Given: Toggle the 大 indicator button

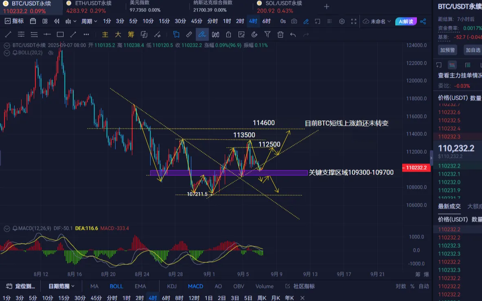Looking at the screenshot, I should pos(118,35).
